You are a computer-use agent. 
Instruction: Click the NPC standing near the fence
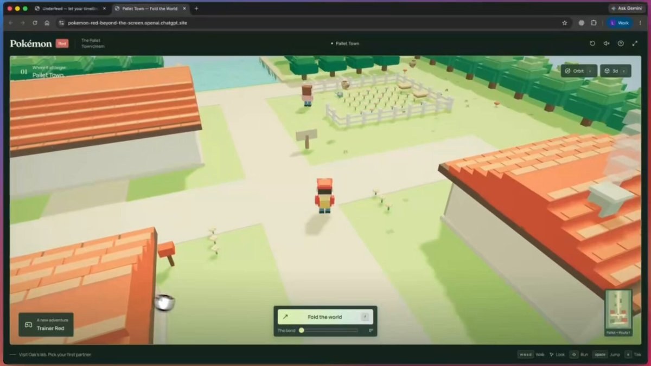point(308,95)
